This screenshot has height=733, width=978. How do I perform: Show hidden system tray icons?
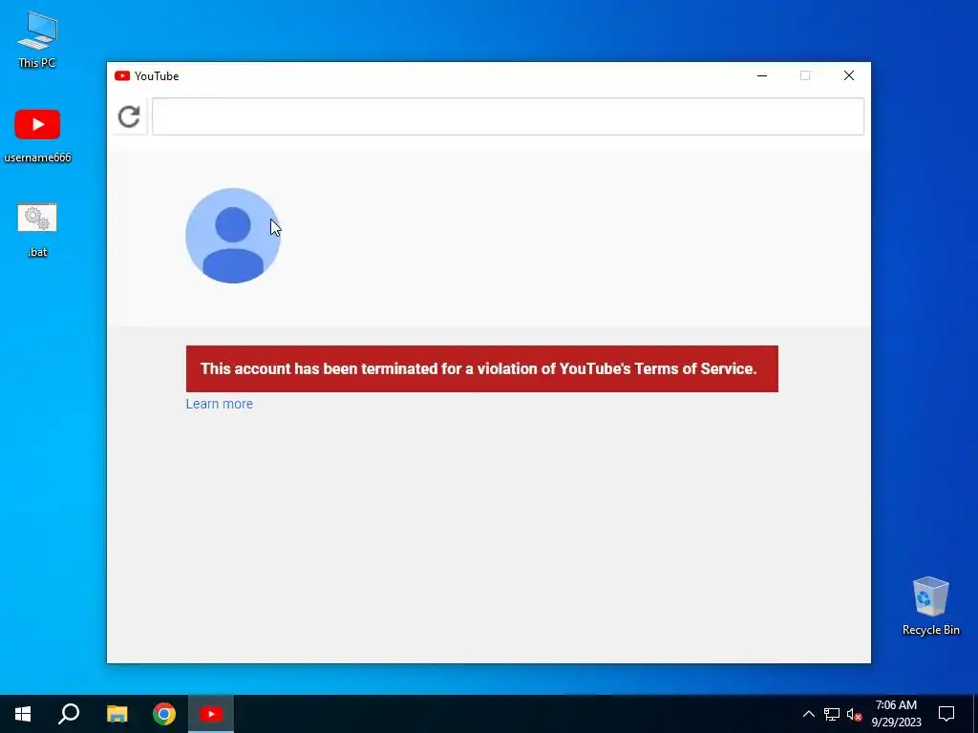(808, 714)
